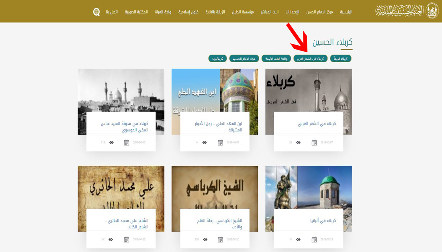Screen dimensions: 442x252
Task: Open the كربلاء في ألبانيا article title
Action: pyautogui.click(x=323, y=221)
